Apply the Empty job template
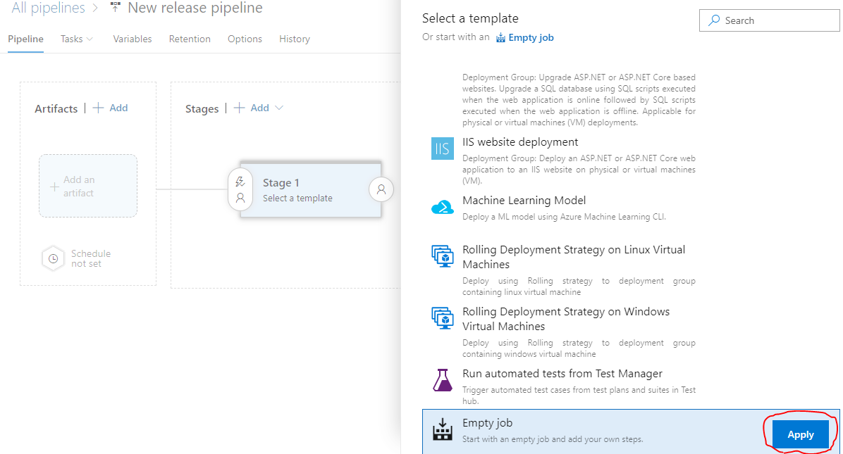This screenshot has width=843, height=454. (801, 434)
